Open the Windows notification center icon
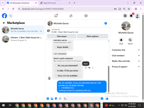Viewport: 144px width, 108px height. tap(139, 105)
